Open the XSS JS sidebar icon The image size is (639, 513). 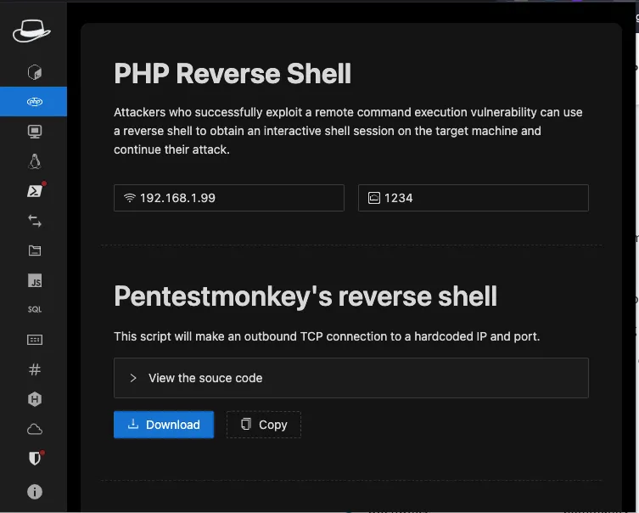coord(34,280)
